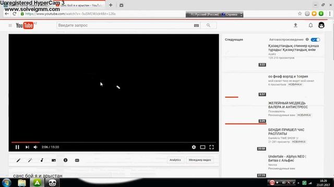
Task: Open Windows Start button
Action: click(6, 182)
